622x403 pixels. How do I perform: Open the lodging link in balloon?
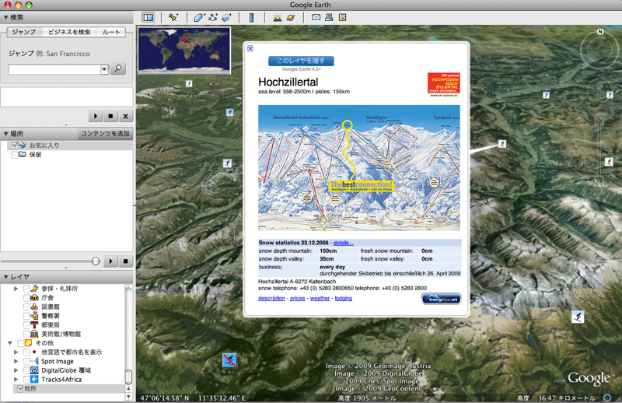[x=344, y=298]
